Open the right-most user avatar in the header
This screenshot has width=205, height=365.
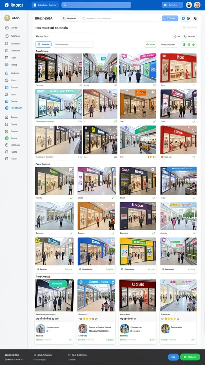tap(197, 5)
